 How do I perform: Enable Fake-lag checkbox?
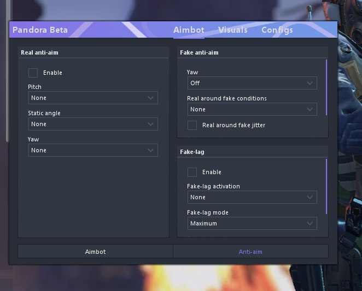tap(192, 172)
